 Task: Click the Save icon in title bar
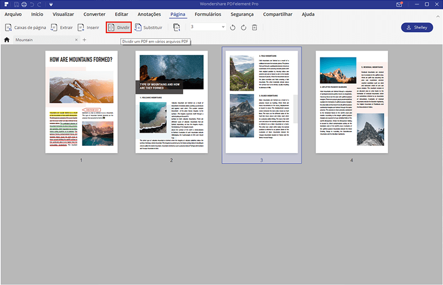point(17,4)
